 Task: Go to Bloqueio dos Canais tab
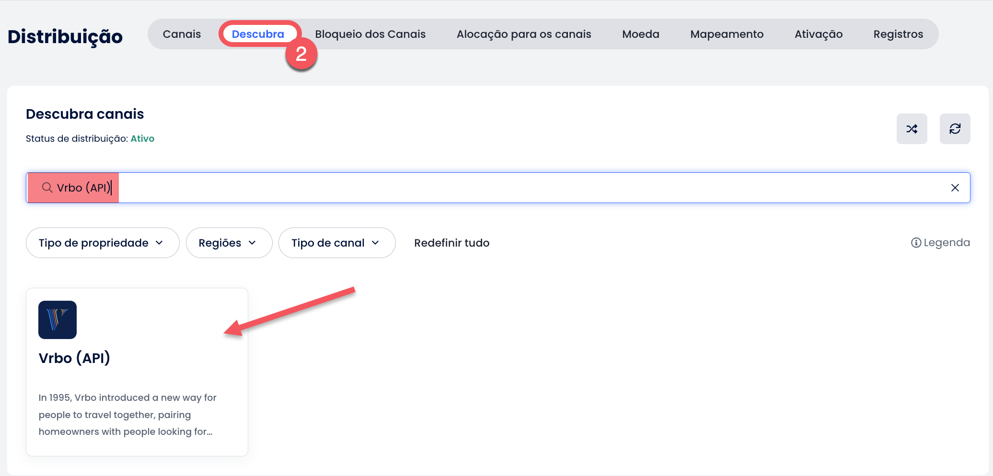tap(370, 34)
